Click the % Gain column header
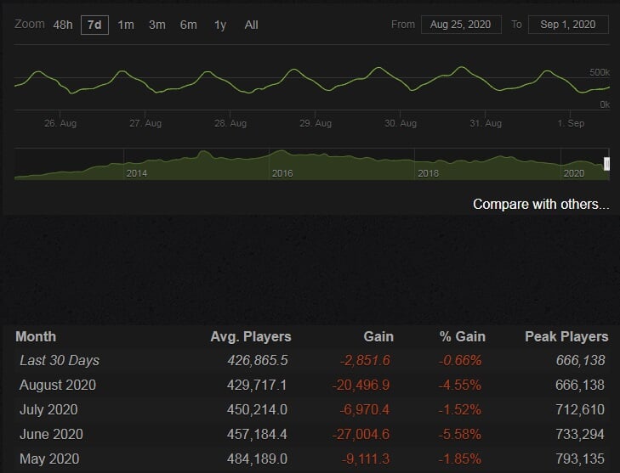 click(x=462, y=336)
